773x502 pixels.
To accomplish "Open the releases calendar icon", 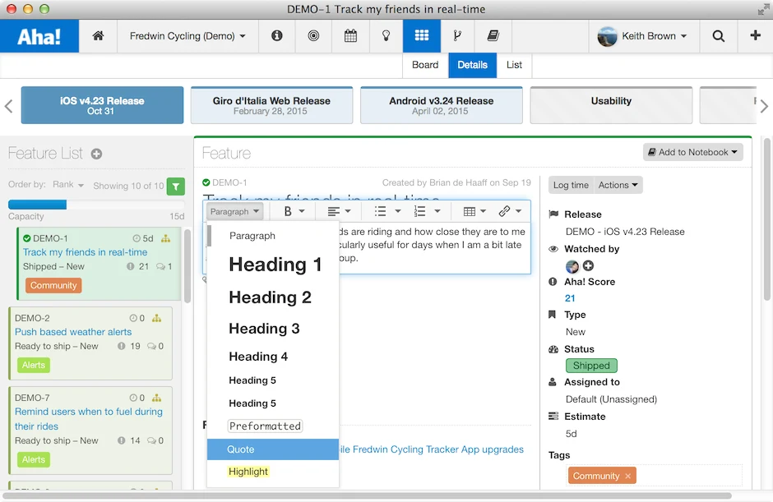I will 350,36.
